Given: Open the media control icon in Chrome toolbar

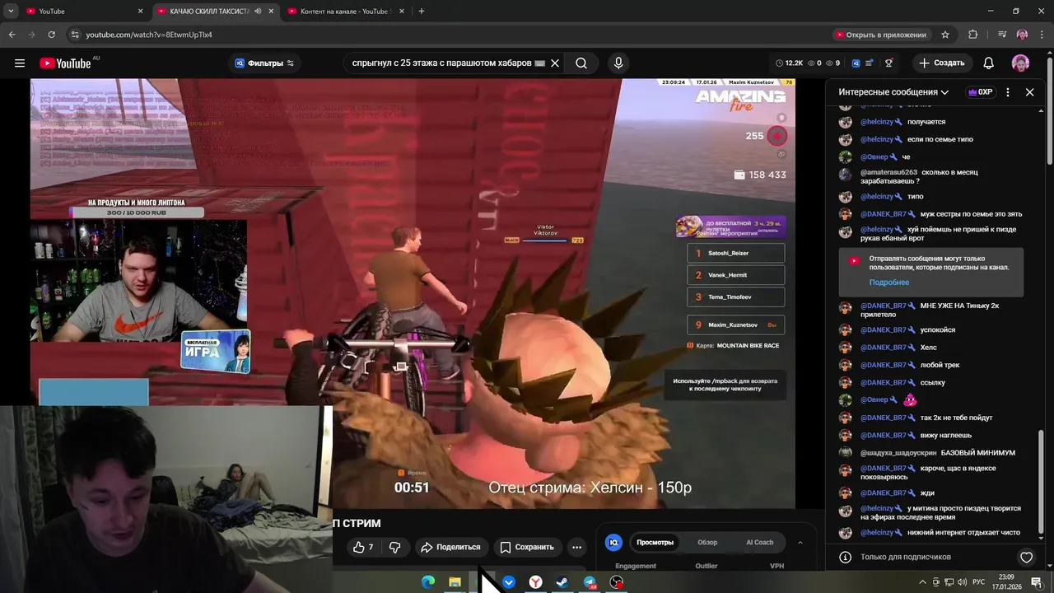Looking at the screenshot, I should [x=1001, y=35].
